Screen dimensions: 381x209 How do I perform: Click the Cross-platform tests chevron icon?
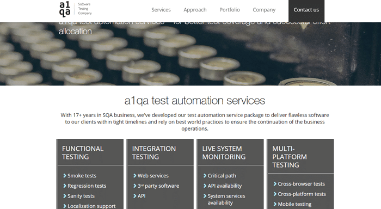(x=275, y=194)
